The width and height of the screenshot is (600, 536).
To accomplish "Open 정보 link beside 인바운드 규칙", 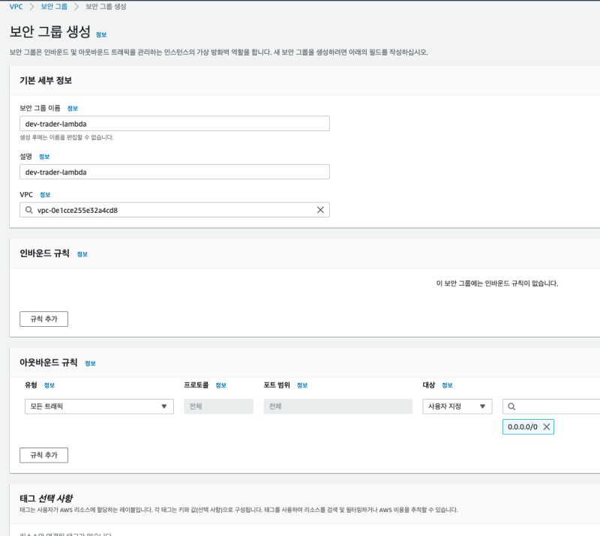I will point(82,254).
